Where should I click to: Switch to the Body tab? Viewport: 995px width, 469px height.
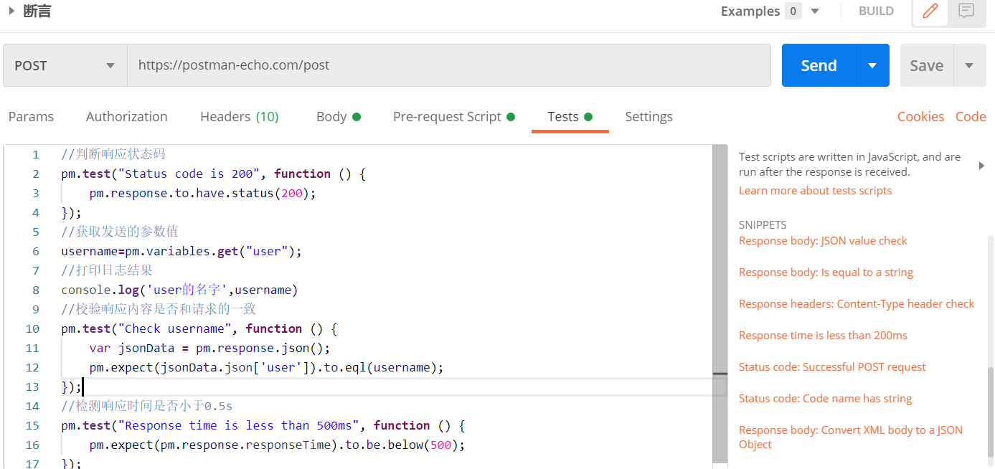point(339,117)
